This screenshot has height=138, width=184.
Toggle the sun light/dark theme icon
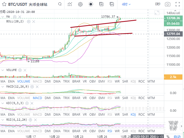pos(91,4)
